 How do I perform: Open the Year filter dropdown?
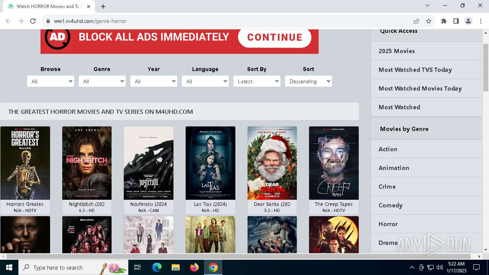[x=154, y=81]
